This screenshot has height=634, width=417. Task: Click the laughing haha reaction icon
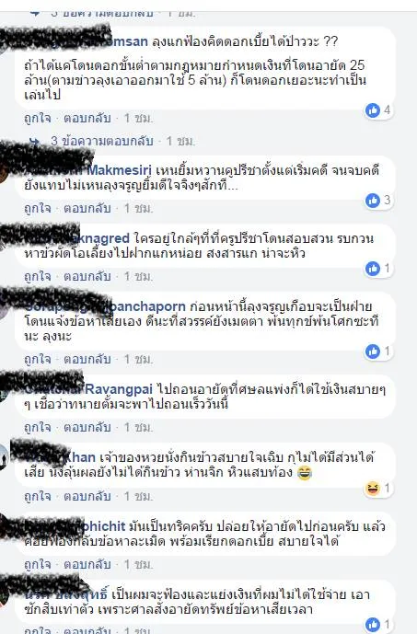pyautogui.click(x=373, y=489)
